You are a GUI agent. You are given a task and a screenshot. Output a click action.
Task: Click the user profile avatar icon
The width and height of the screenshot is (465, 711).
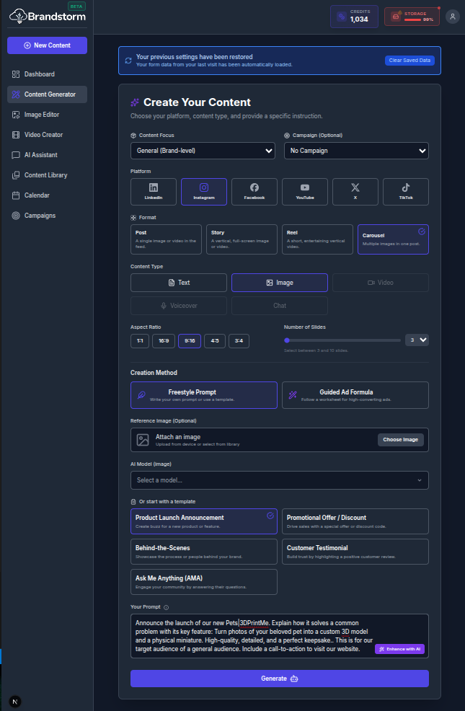pos(452,17)
